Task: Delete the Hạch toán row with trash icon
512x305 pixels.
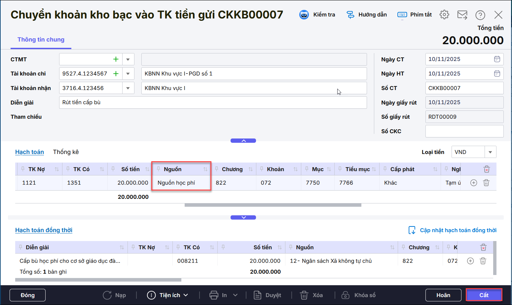Action: (486, 183)
